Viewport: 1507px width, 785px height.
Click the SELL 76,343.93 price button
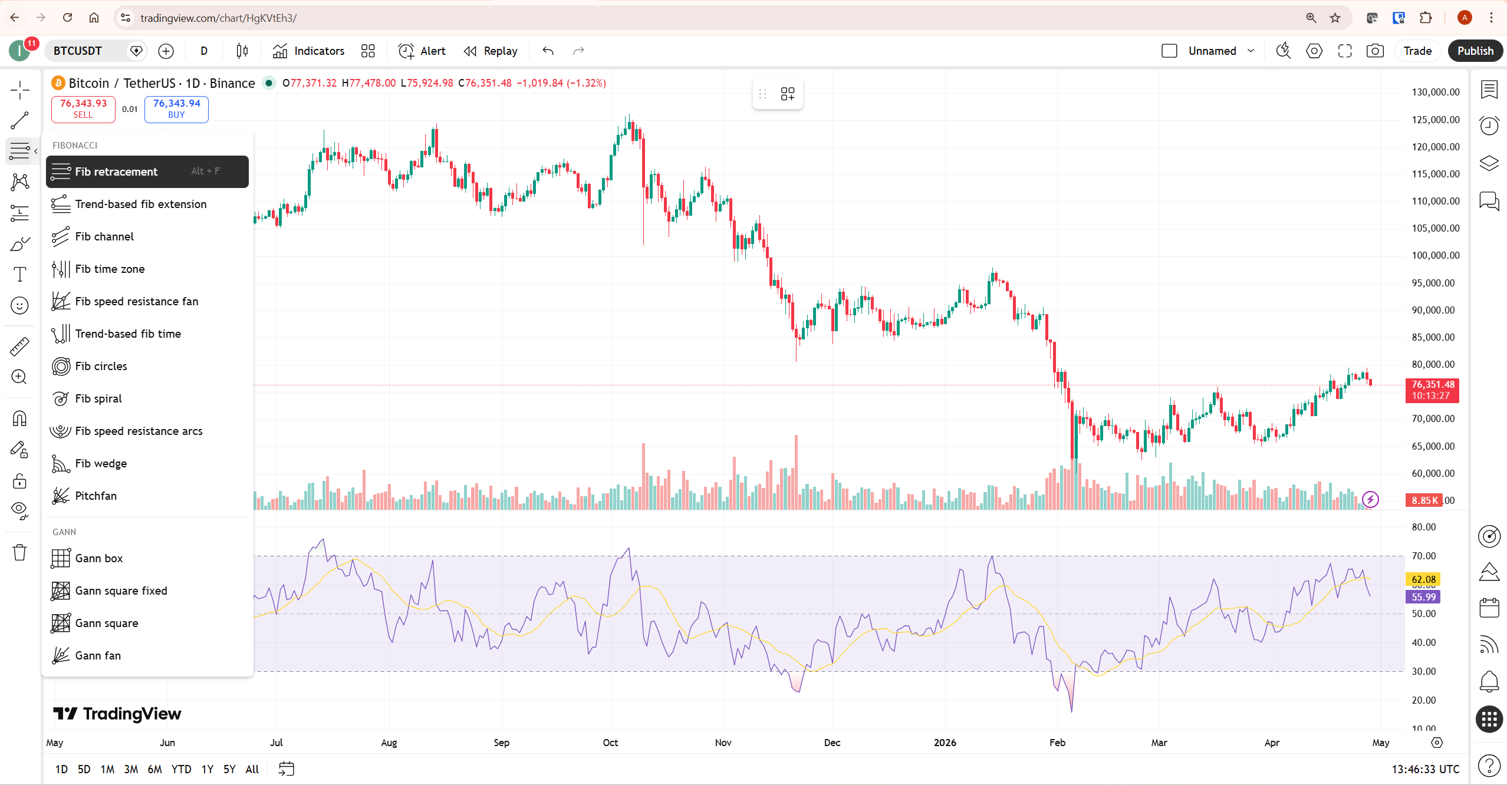pos(83,108)
